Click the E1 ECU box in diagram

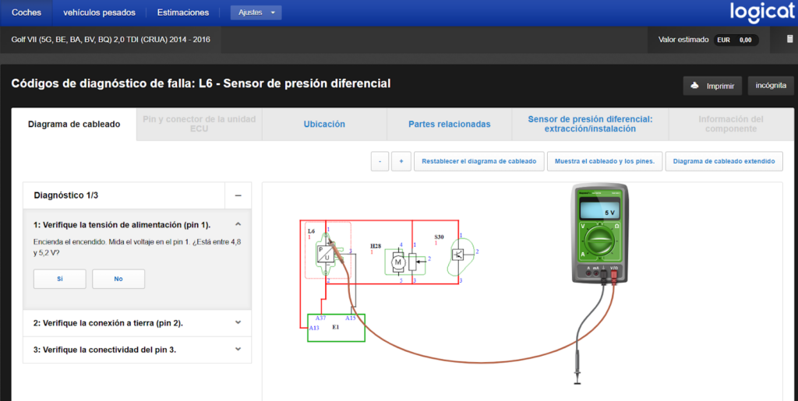click(336, 328)
